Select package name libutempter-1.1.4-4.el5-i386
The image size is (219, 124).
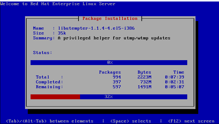[96, 28]
